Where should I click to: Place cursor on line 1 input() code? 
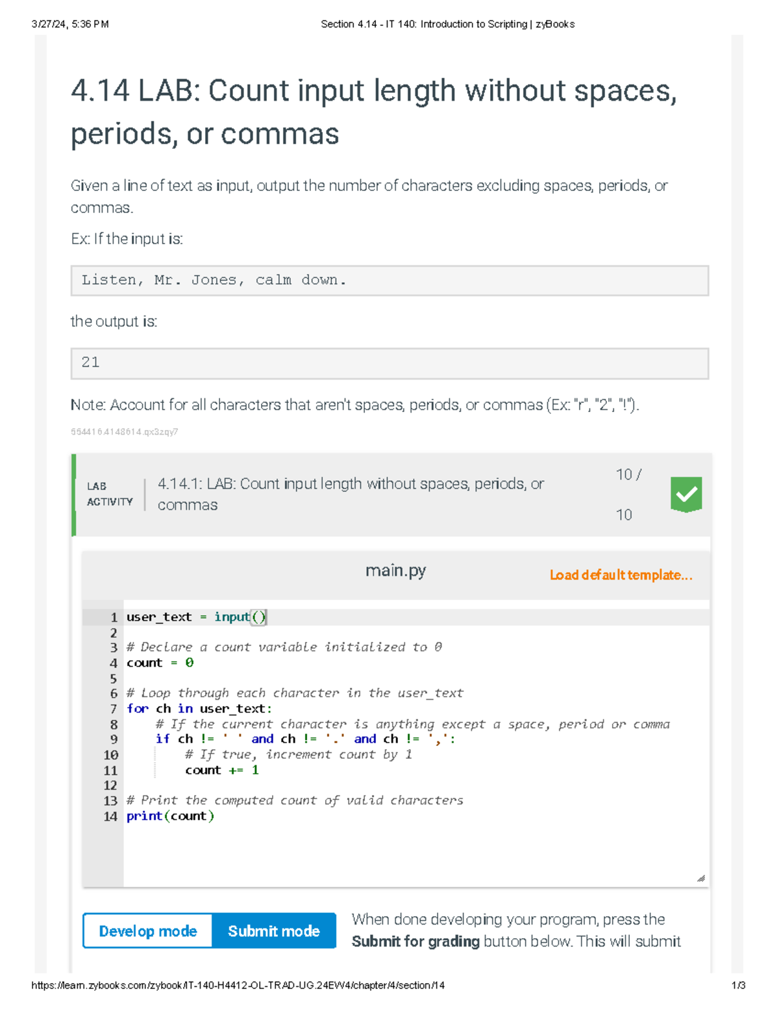pyautogui.click(x=196, y=617)
